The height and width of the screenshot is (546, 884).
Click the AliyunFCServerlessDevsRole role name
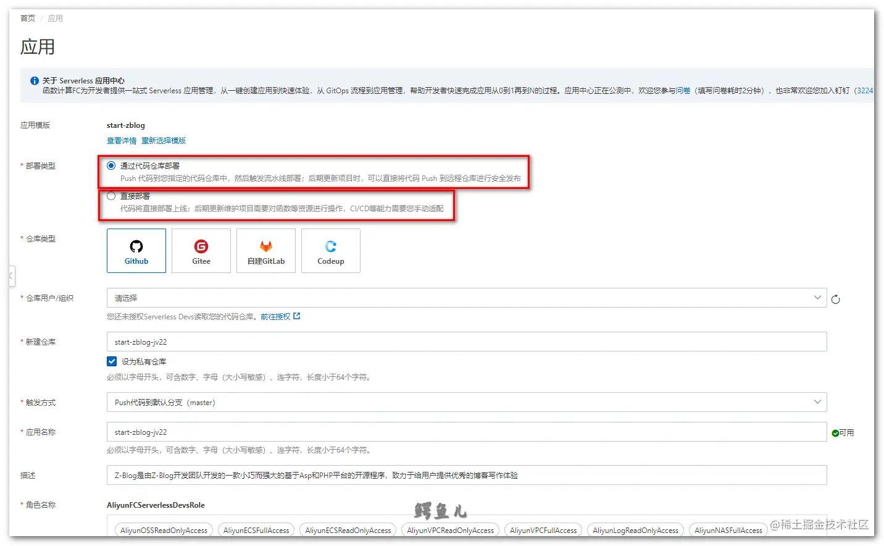[156, 505]
